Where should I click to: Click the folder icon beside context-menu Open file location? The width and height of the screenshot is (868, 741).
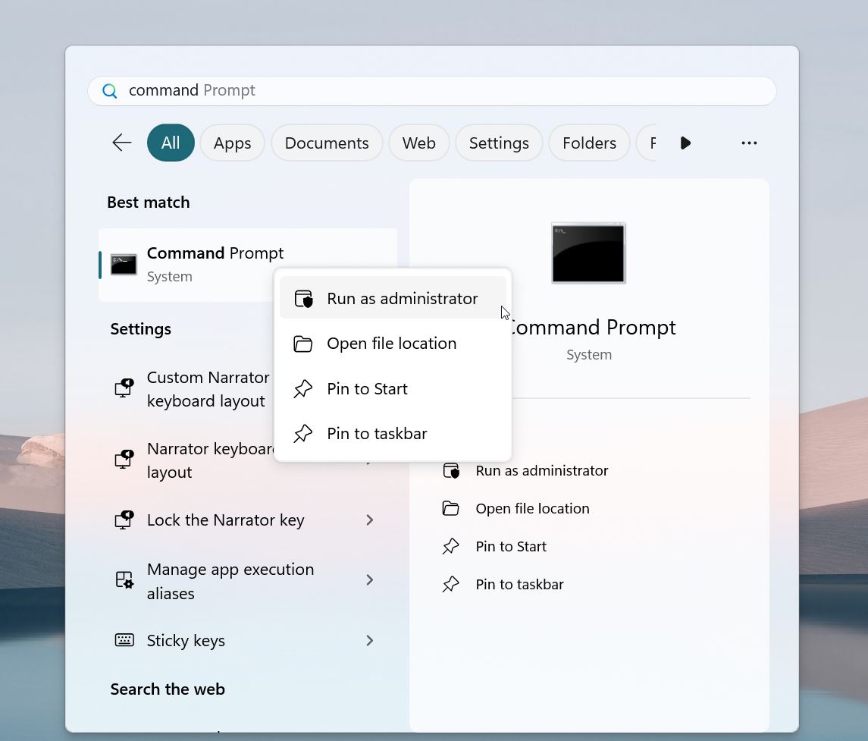302,344
